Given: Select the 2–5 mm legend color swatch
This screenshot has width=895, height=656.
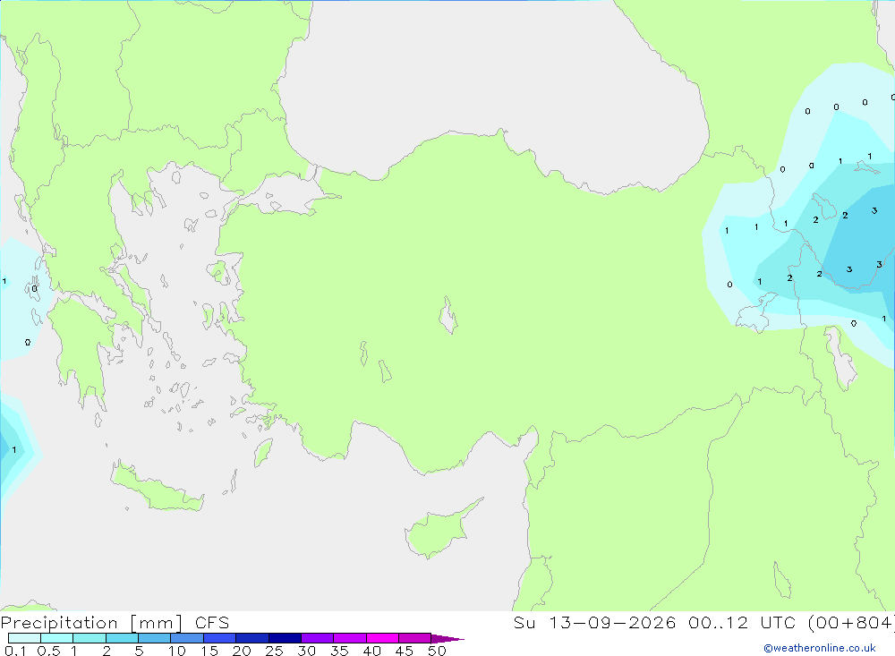Looking at the screenshot, I should (122, 638).
